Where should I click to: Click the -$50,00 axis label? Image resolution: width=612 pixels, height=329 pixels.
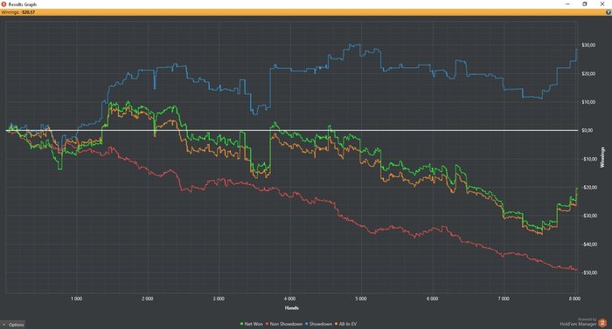click(x=589, y=273)
